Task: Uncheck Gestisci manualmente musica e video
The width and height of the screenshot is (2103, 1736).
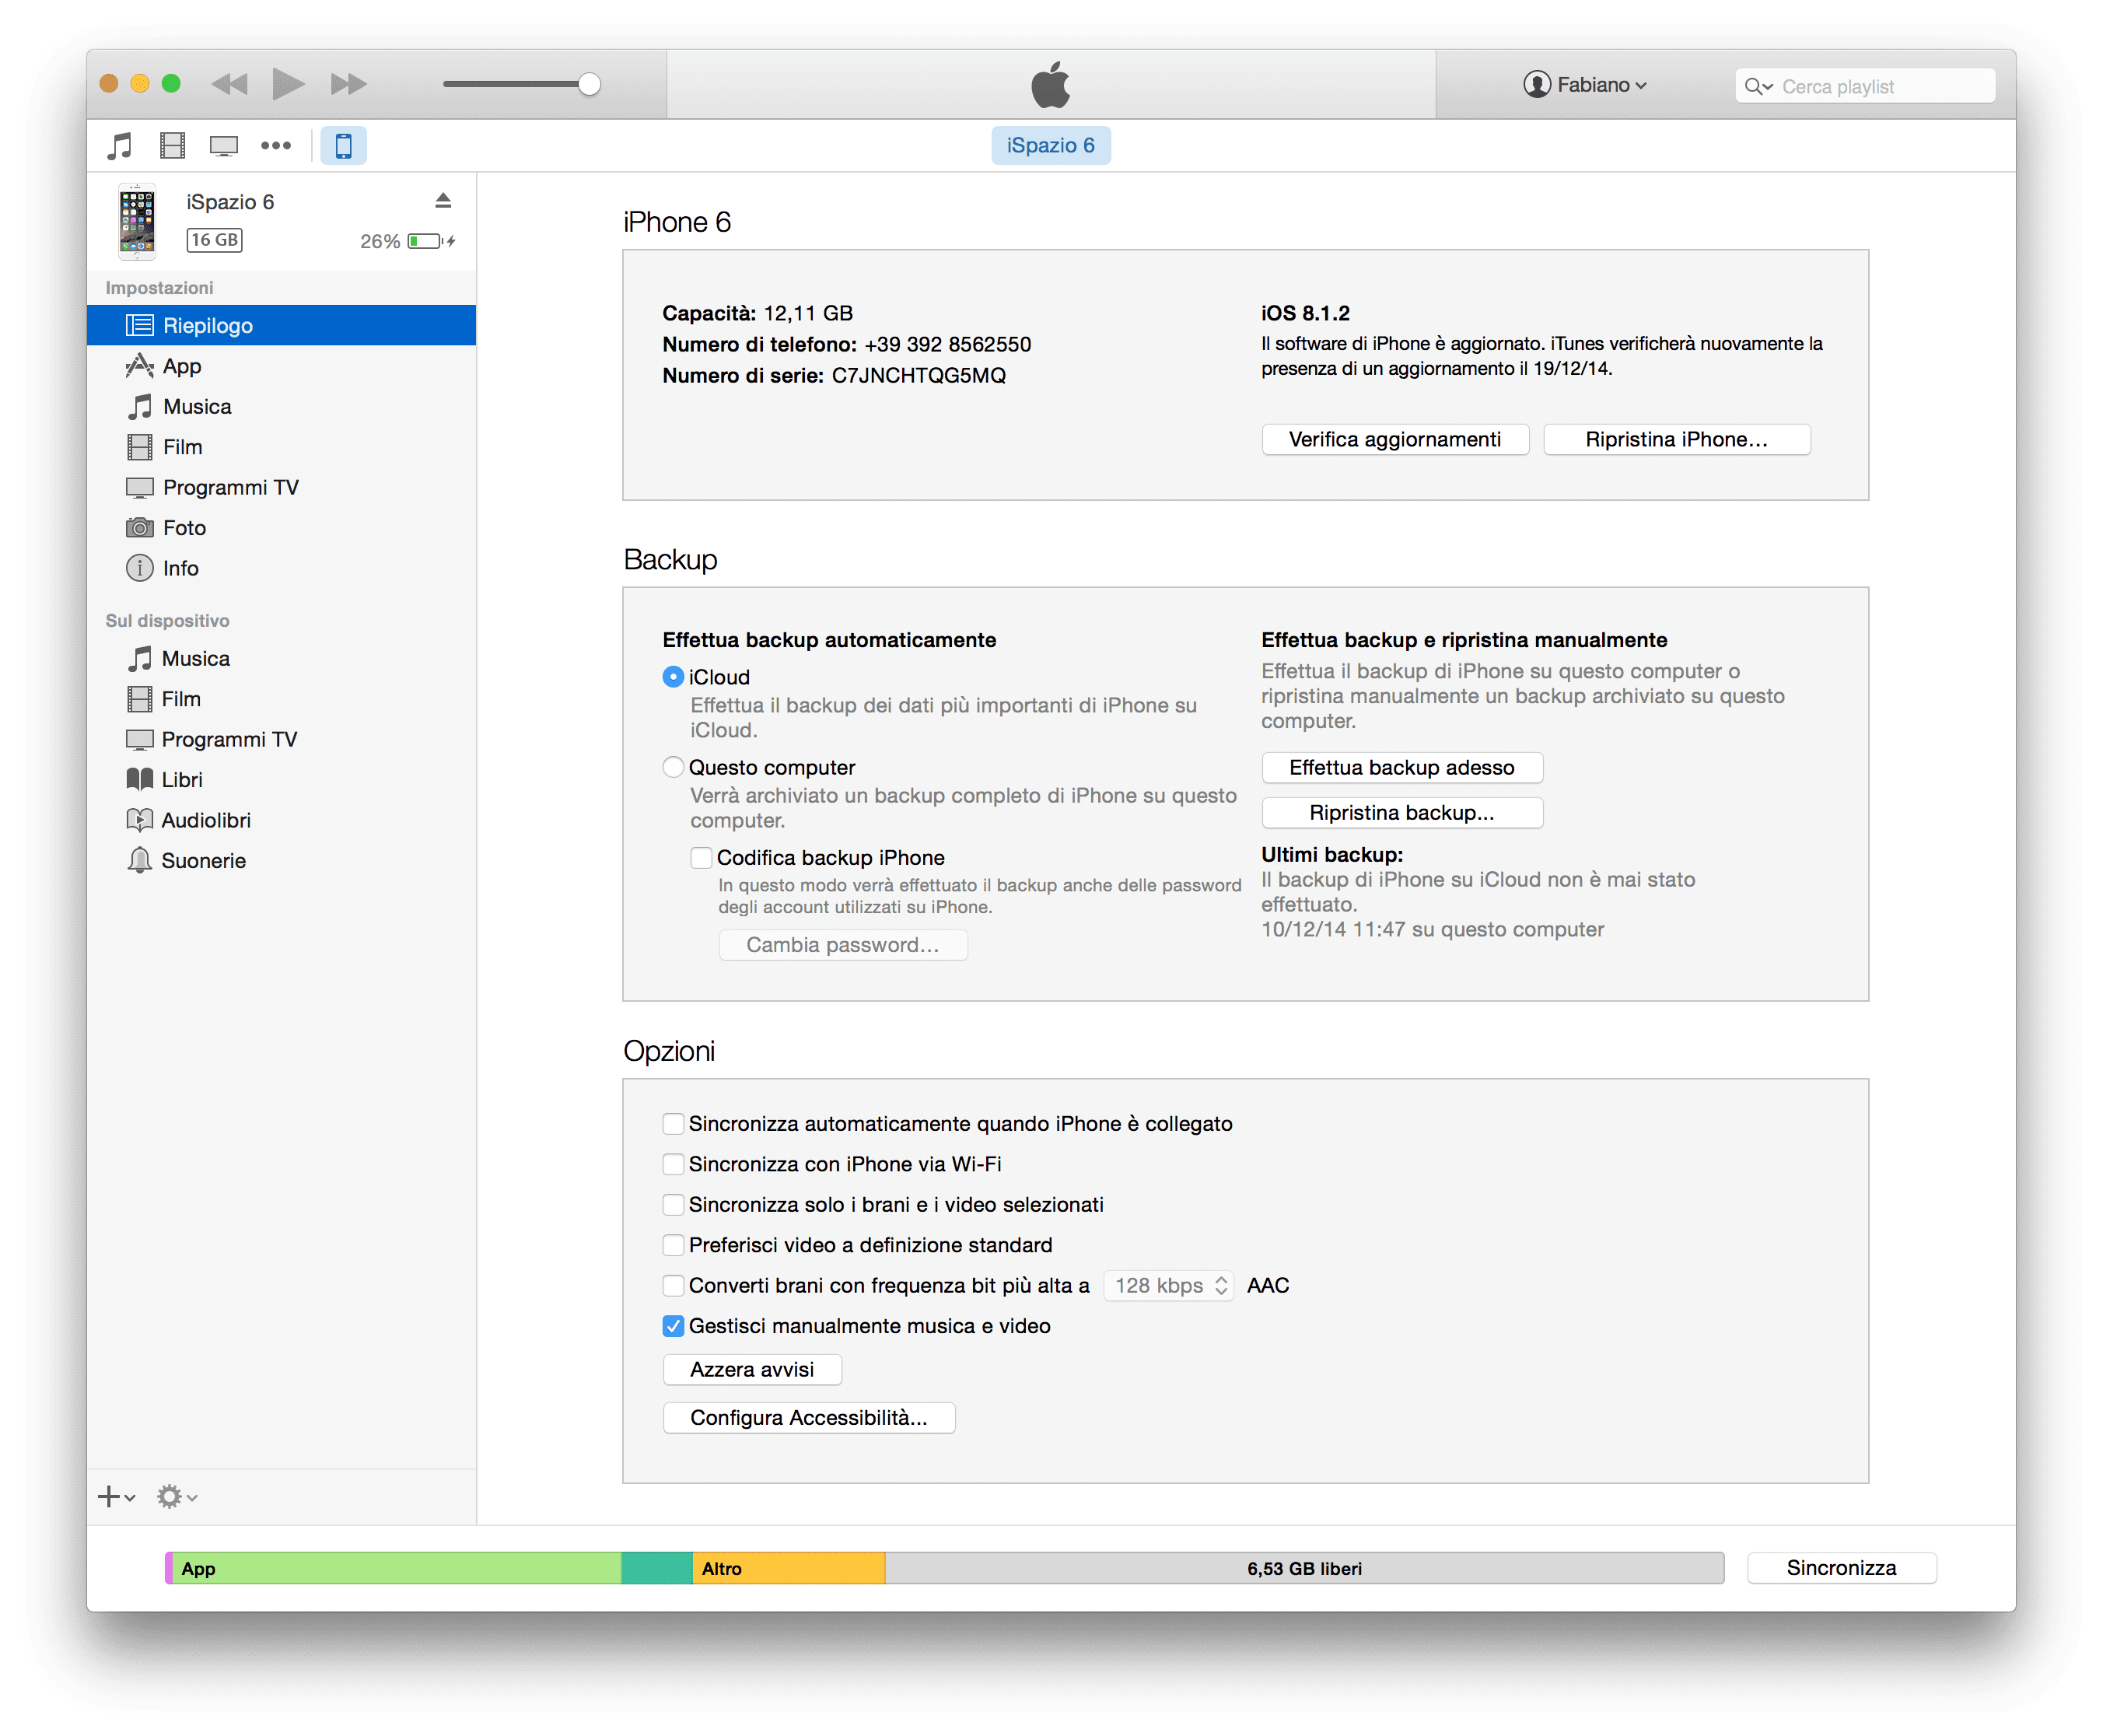Action: click(673, 1326)
